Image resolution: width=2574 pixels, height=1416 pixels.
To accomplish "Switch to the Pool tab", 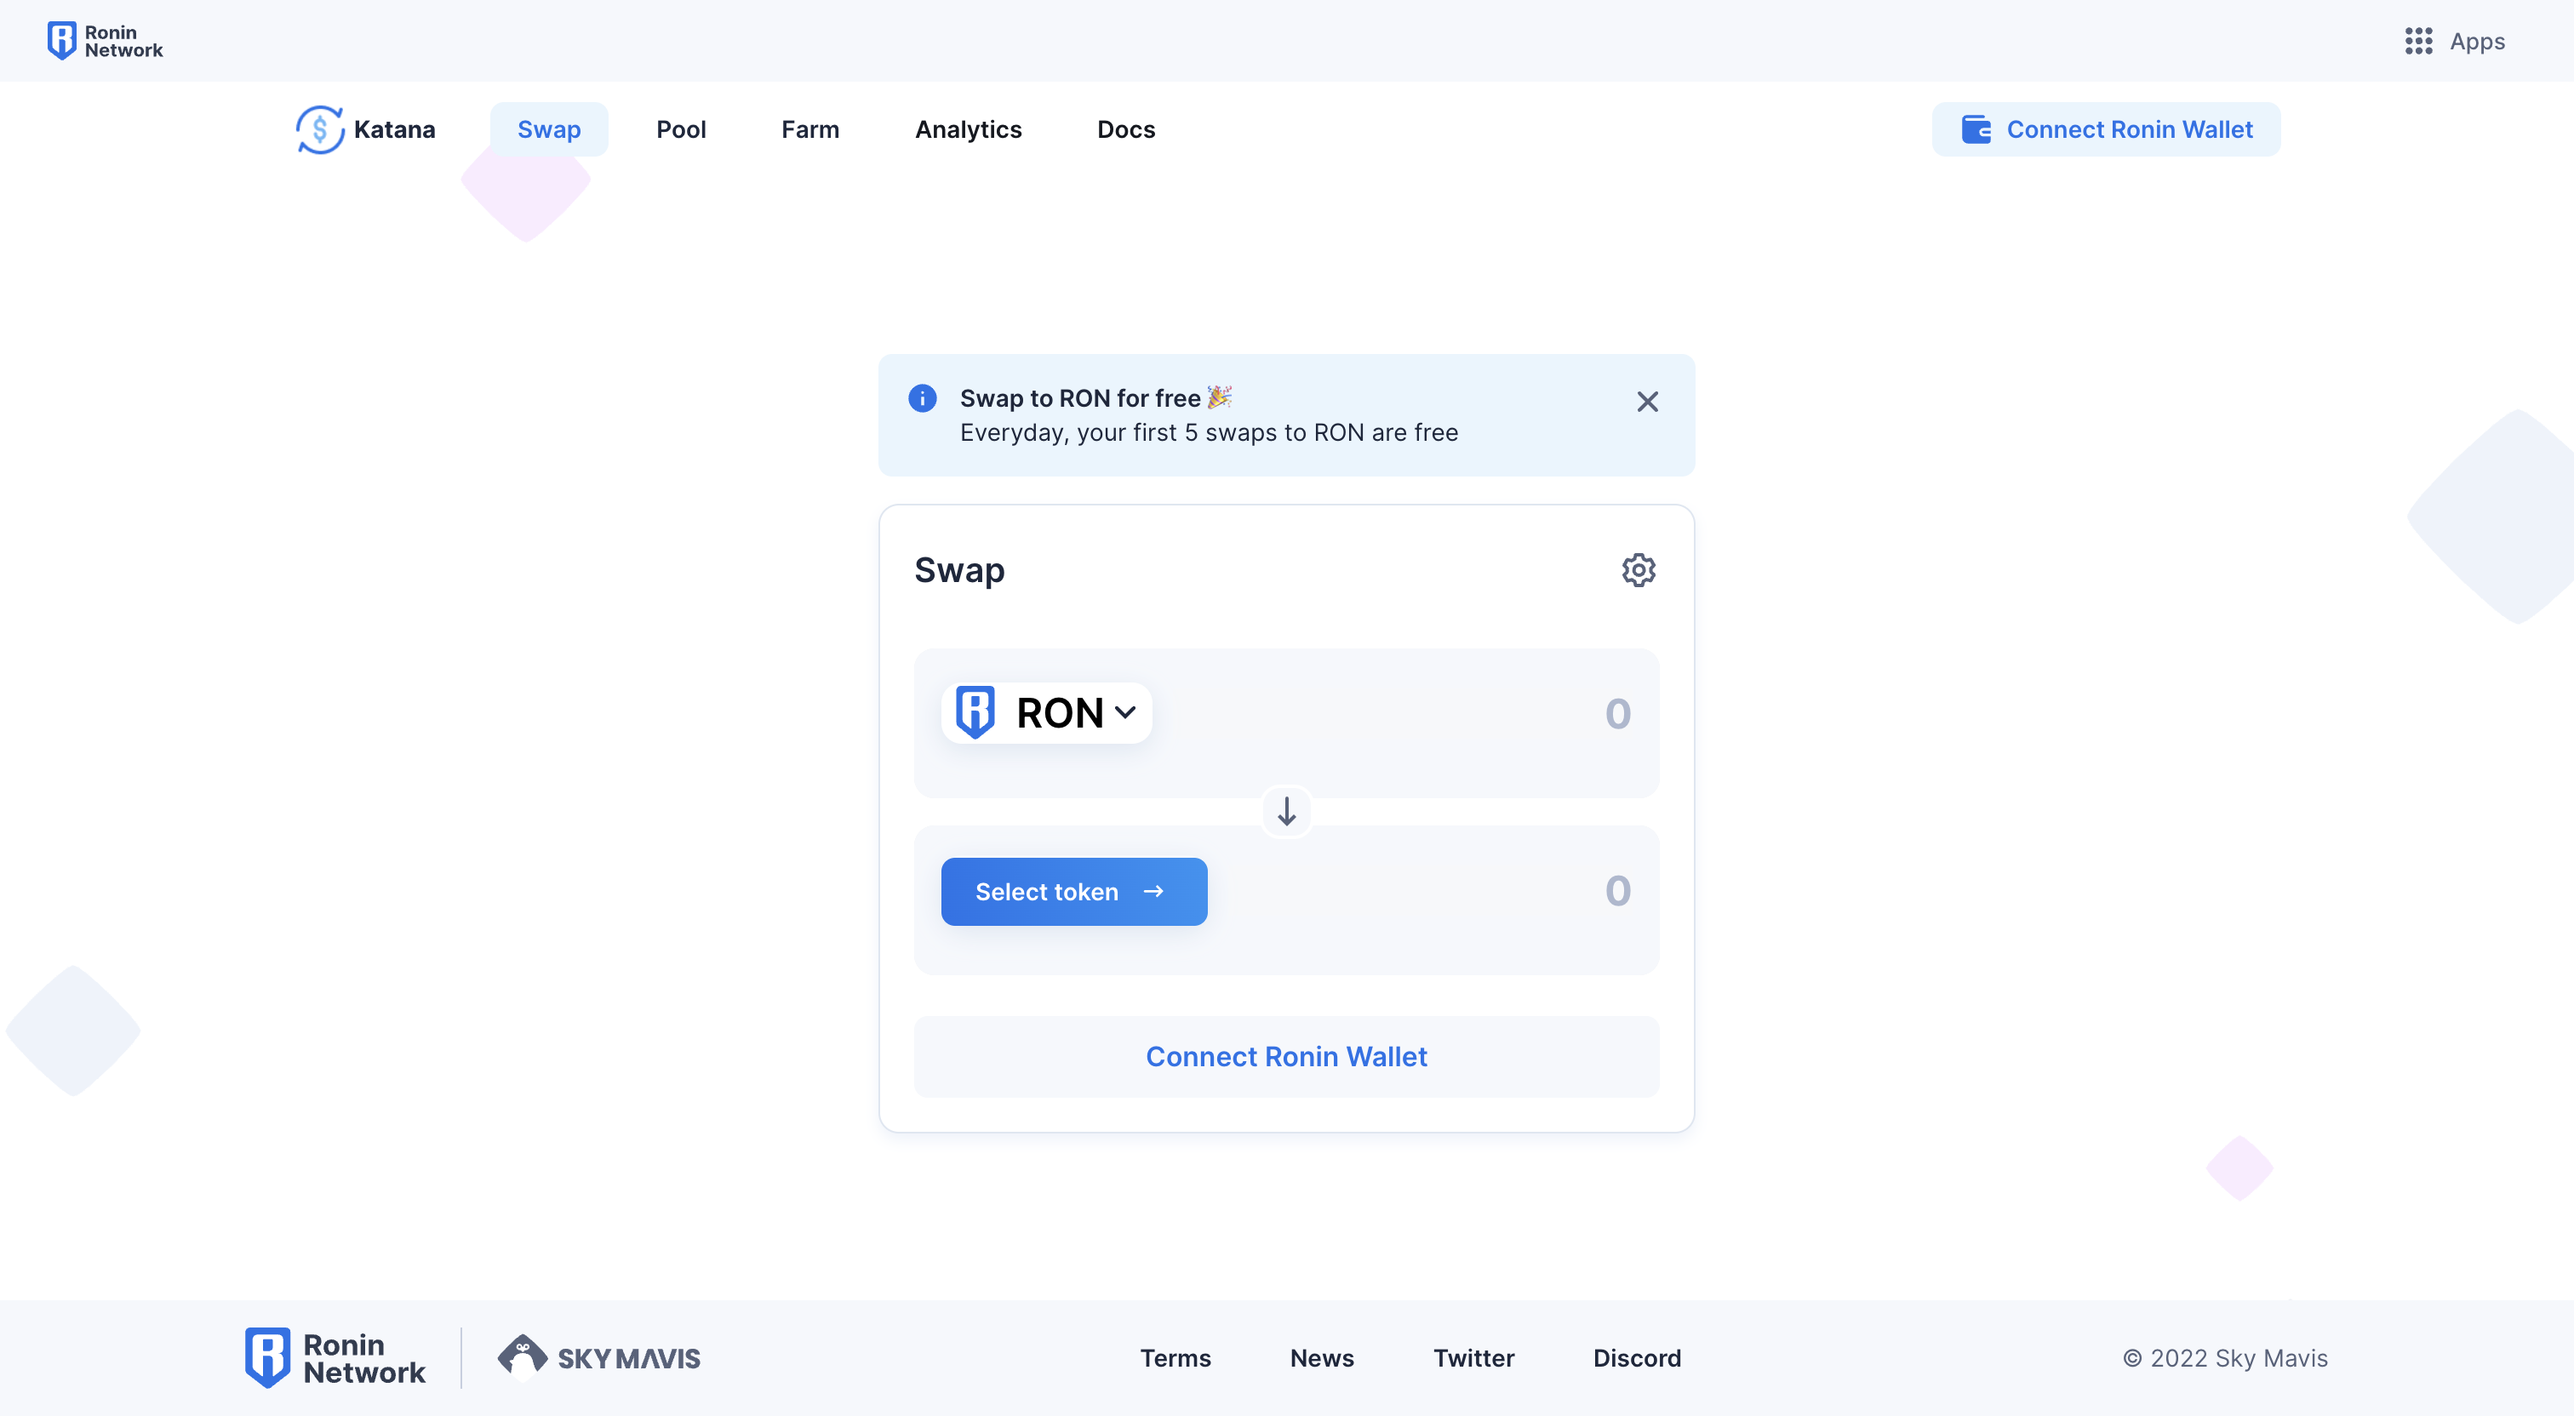I will pyautogui.click(x=680, y=128).
